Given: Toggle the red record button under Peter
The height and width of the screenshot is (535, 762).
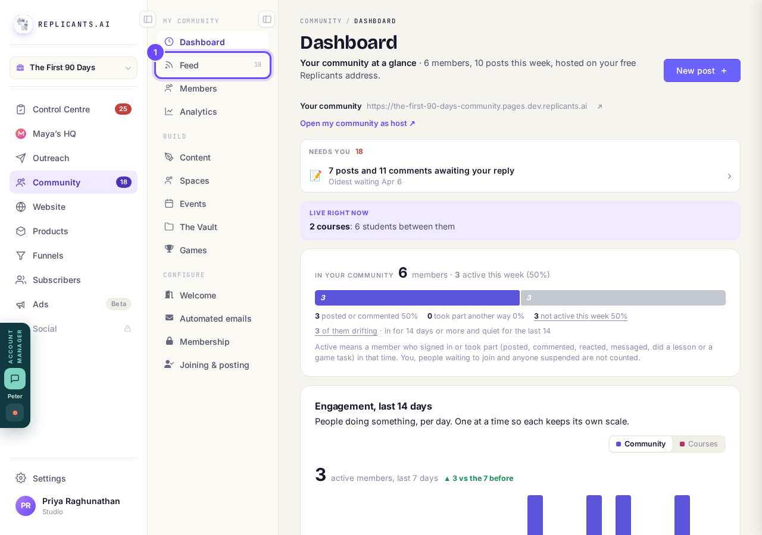Looking at the screenshot, I should 15,413.
